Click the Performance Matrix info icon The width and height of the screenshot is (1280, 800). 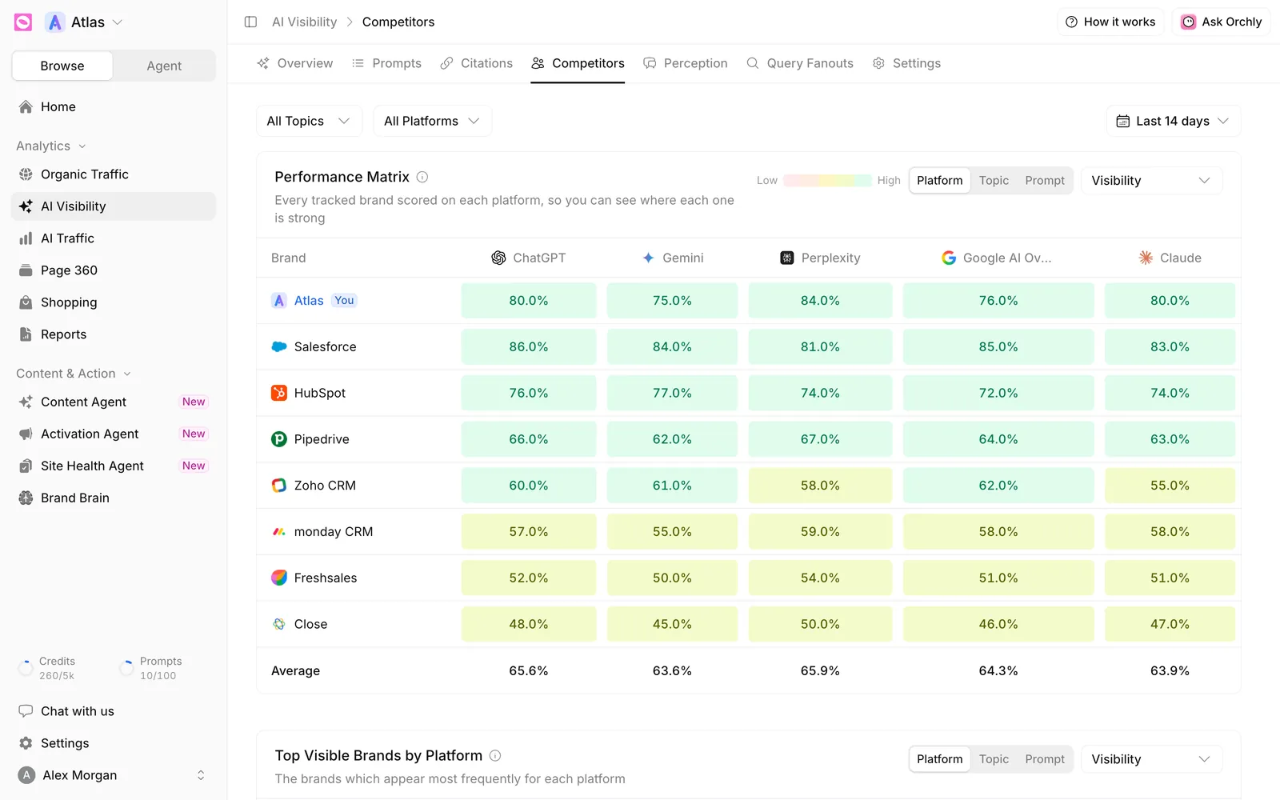422,177
